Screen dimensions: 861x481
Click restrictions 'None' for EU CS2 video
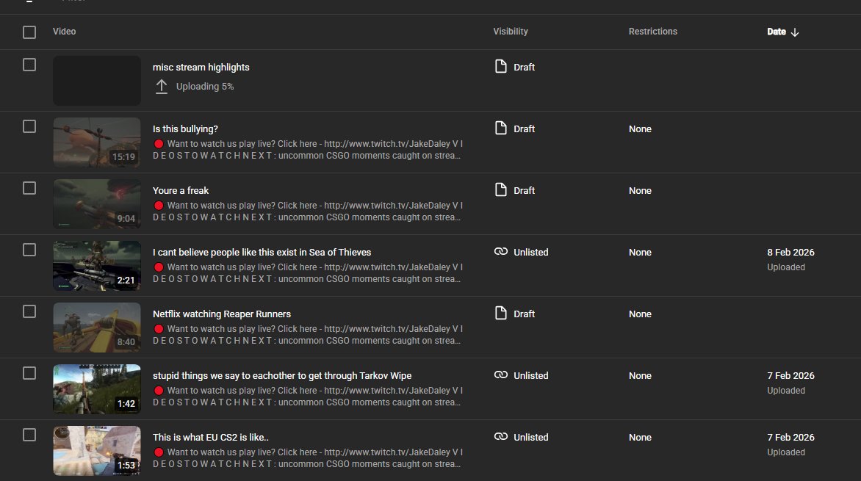click(x=641, y=437)
